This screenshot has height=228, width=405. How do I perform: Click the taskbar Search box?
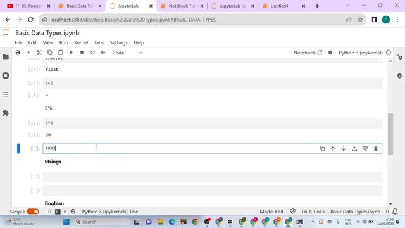coord(102,222)
